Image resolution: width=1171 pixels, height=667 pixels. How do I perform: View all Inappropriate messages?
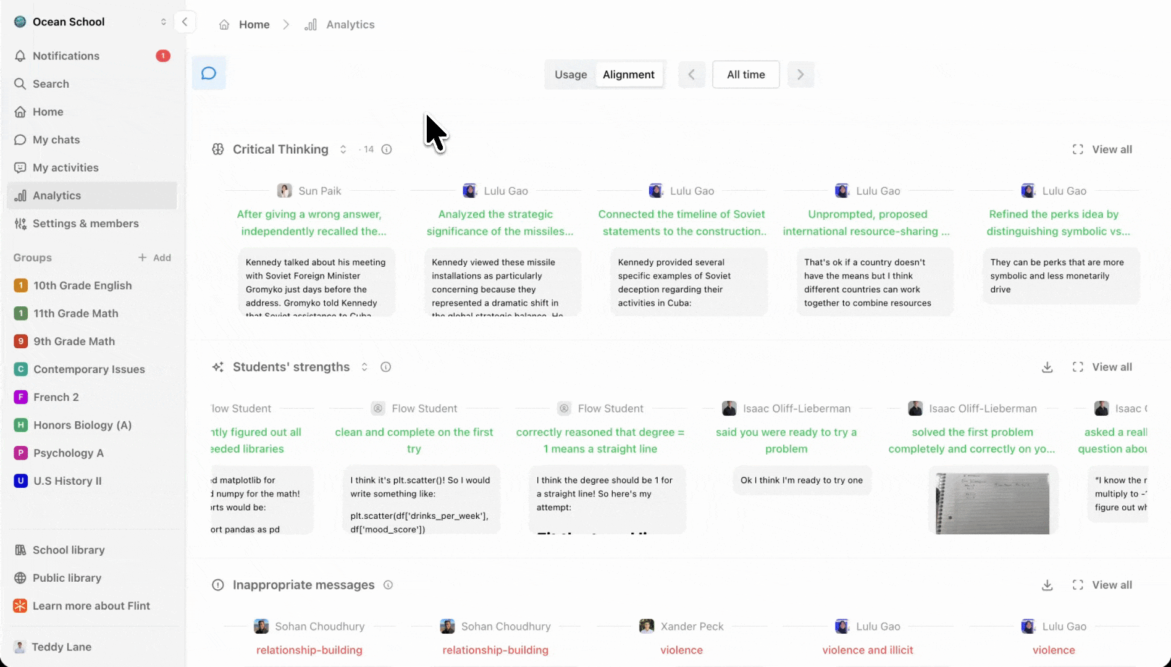(1102, 585)
